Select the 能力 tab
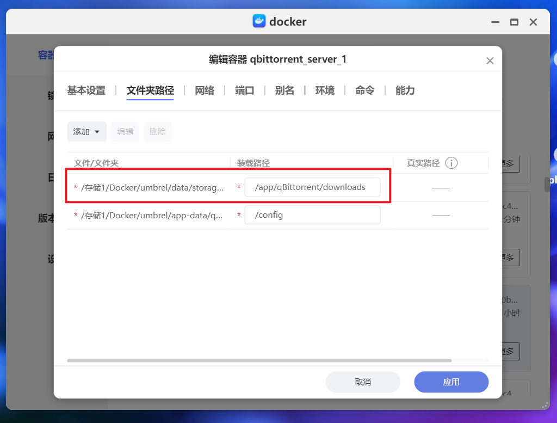 point(405,90)
